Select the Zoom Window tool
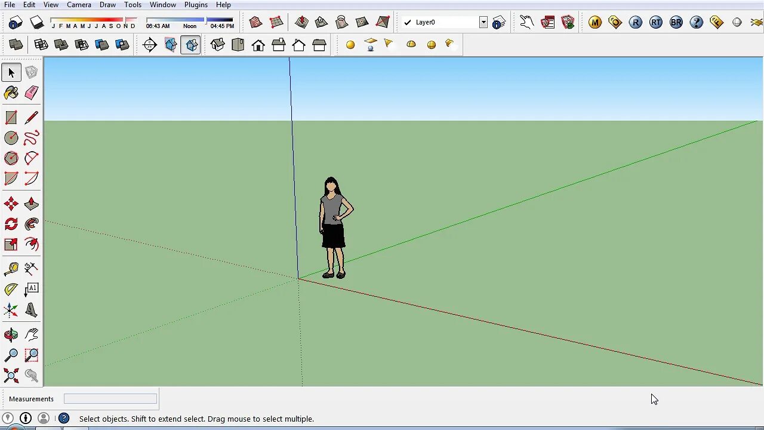Image resolution: width=764 pixels, height=430 pixels. pyautogui.click(x=32, y=355)
